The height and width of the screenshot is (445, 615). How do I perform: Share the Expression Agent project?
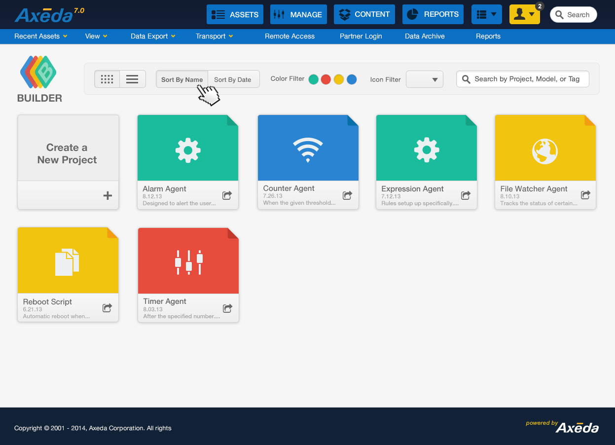tap(466, 195)
